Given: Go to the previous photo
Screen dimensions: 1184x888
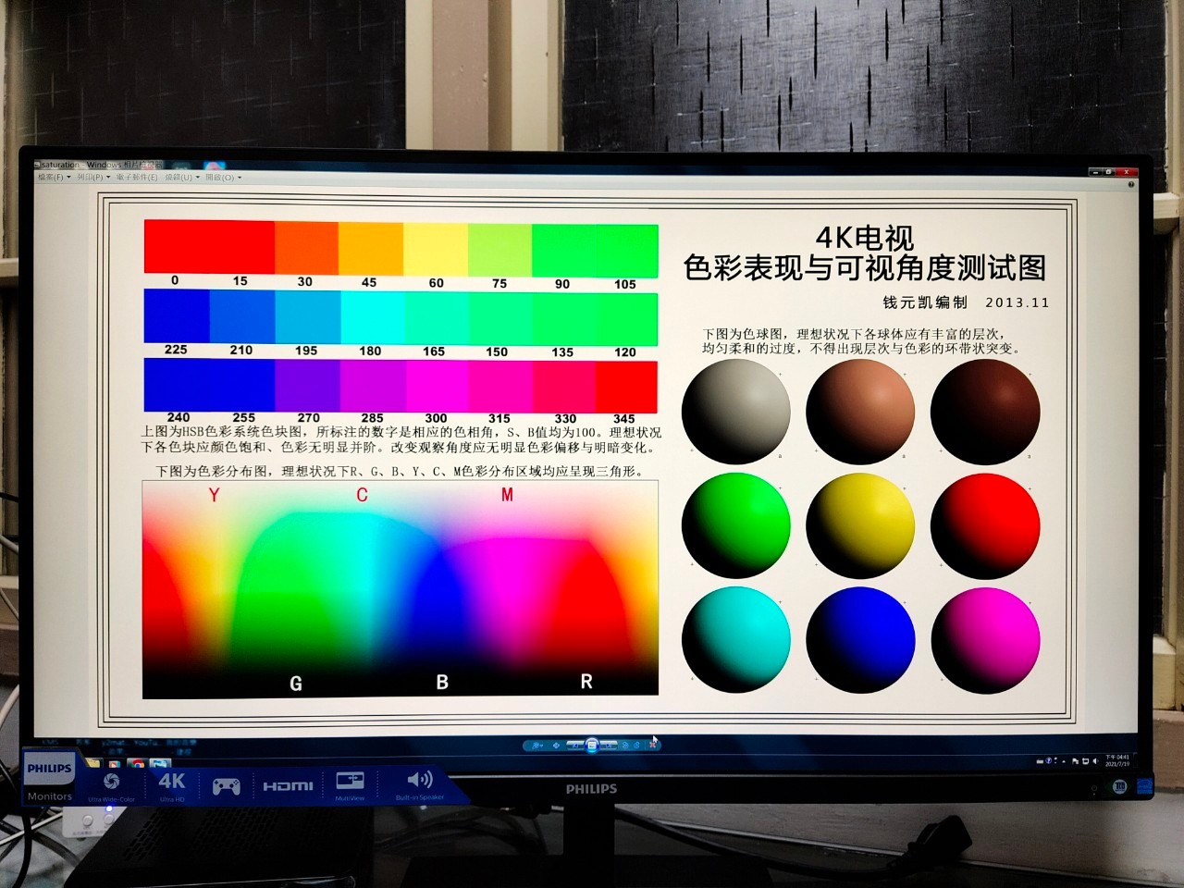Looking at the screenshot, I should [x=575, y=746].
